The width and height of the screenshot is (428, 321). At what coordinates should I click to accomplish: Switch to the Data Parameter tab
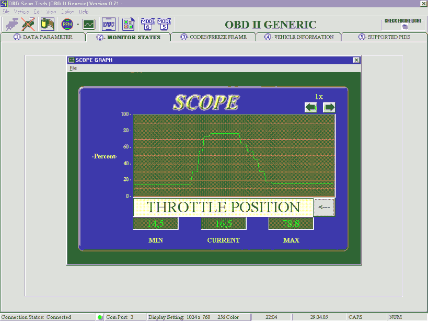point(43,37)
